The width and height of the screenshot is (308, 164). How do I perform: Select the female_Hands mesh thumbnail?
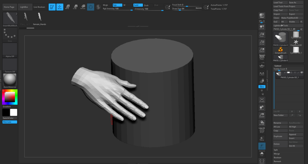click(x=40, y=19)
